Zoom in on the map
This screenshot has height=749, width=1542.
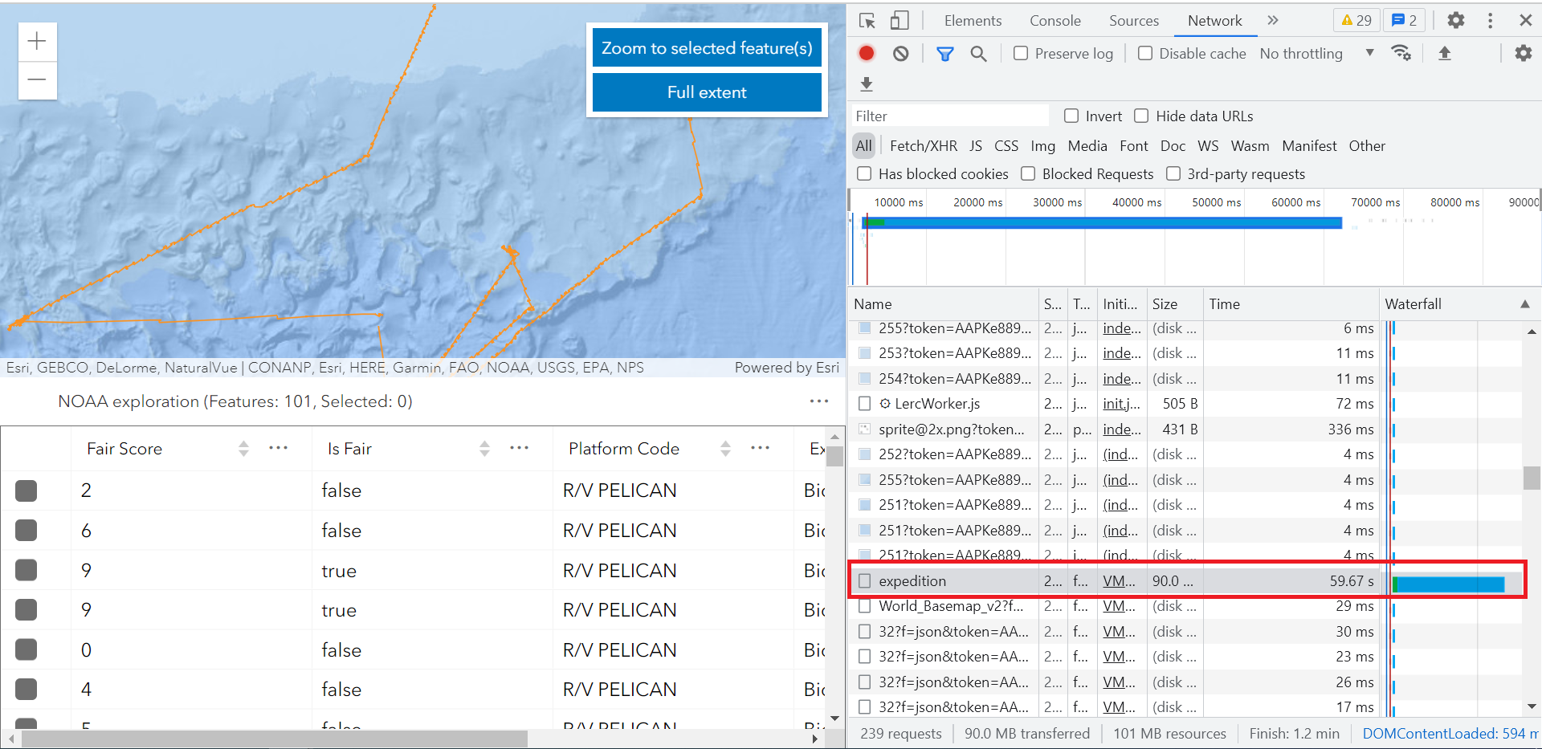37,42
